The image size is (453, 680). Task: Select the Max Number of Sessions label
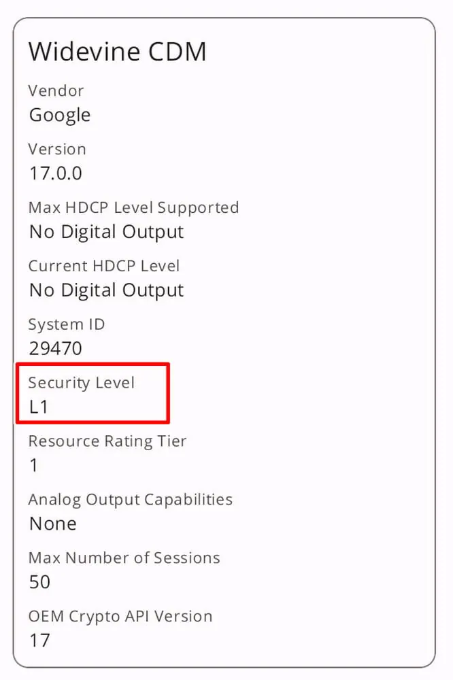[x=124, y=558]
